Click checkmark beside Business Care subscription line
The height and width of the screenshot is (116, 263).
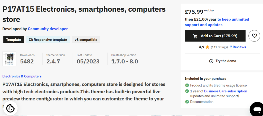187,91
